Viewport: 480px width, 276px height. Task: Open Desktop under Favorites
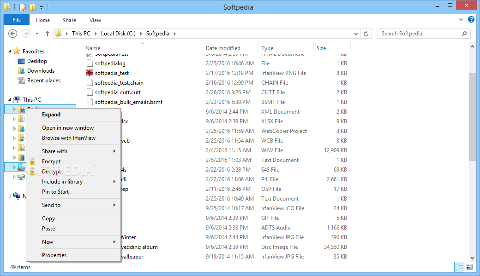point(37,61)
